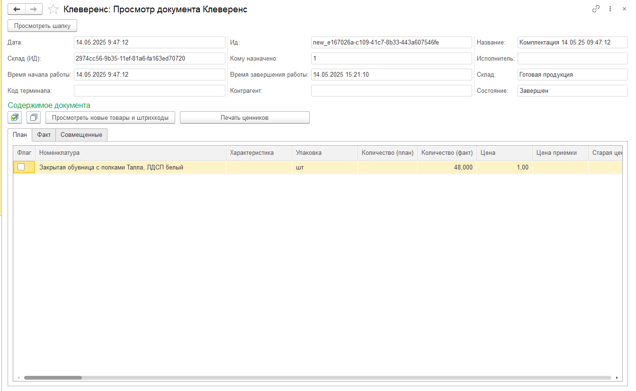Switch to the Факт tab
Viewport: 636px width, 391px height.
point(44,135)
